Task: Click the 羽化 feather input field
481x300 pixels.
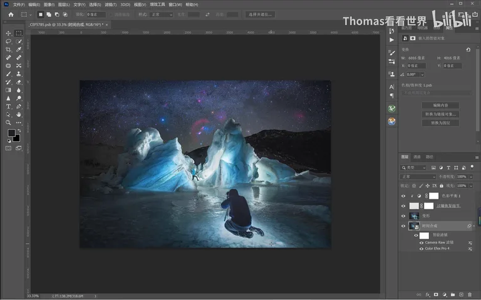Action: 96,14
